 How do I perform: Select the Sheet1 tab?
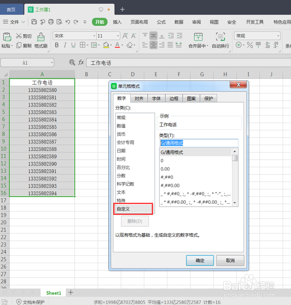click(54, 293)
